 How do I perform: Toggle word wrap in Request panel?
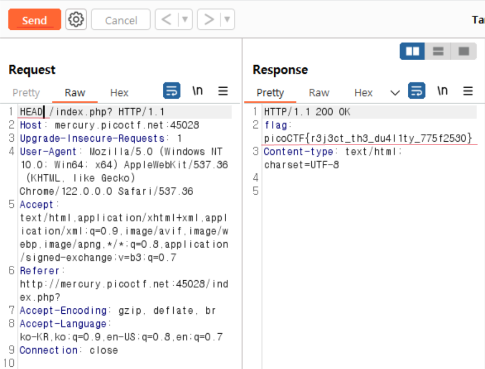click(172, 90)
